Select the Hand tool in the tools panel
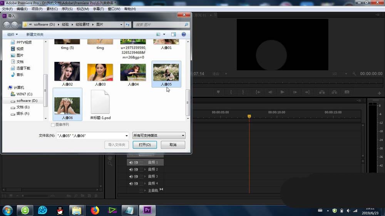This screenshot has width=385, height=216. pos(110,158)
